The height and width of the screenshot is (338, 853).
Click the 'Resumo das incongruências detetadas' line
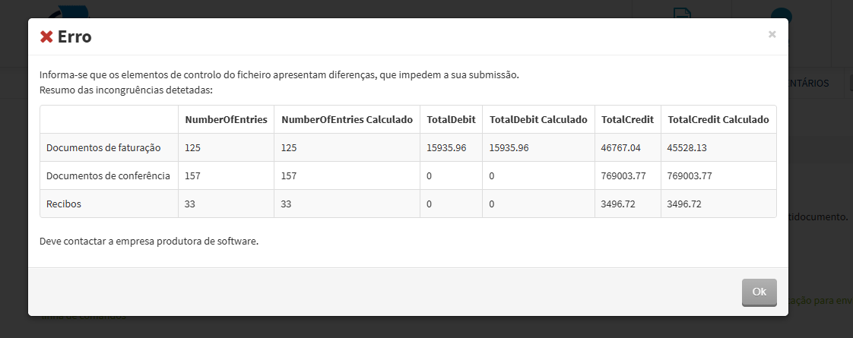click(x=125, y=90)
